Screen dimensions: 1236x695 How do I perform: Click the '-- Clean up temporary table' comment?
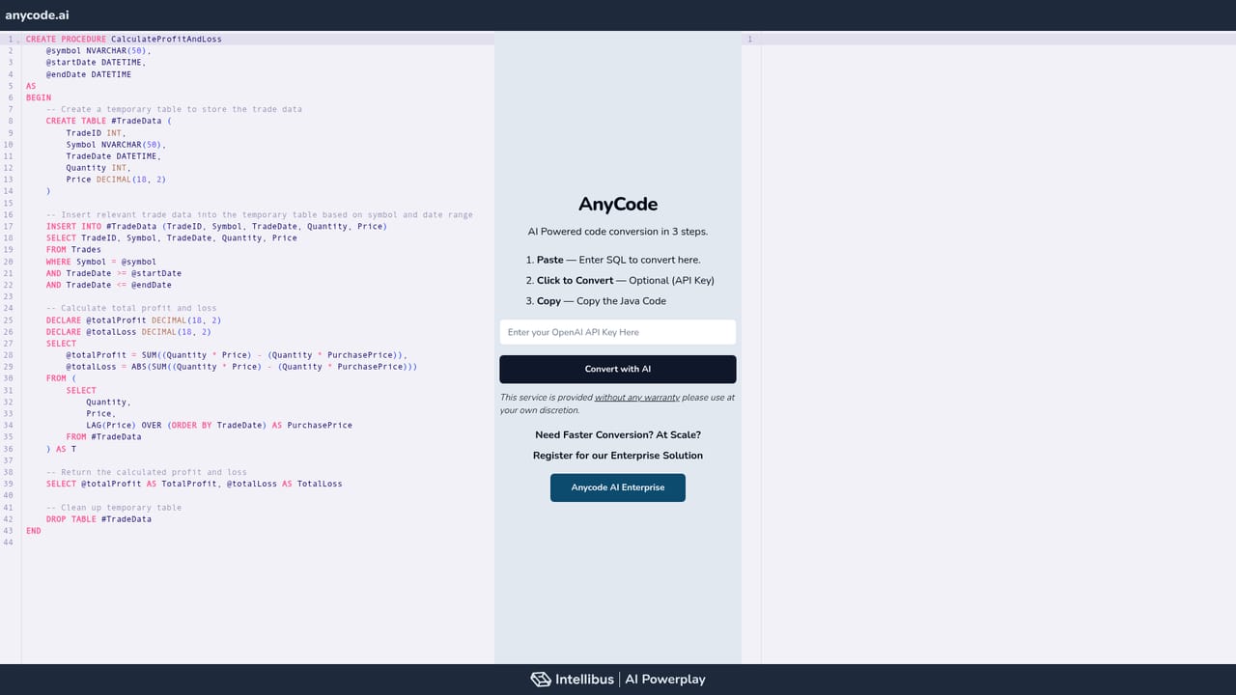(x=114, y=508)
